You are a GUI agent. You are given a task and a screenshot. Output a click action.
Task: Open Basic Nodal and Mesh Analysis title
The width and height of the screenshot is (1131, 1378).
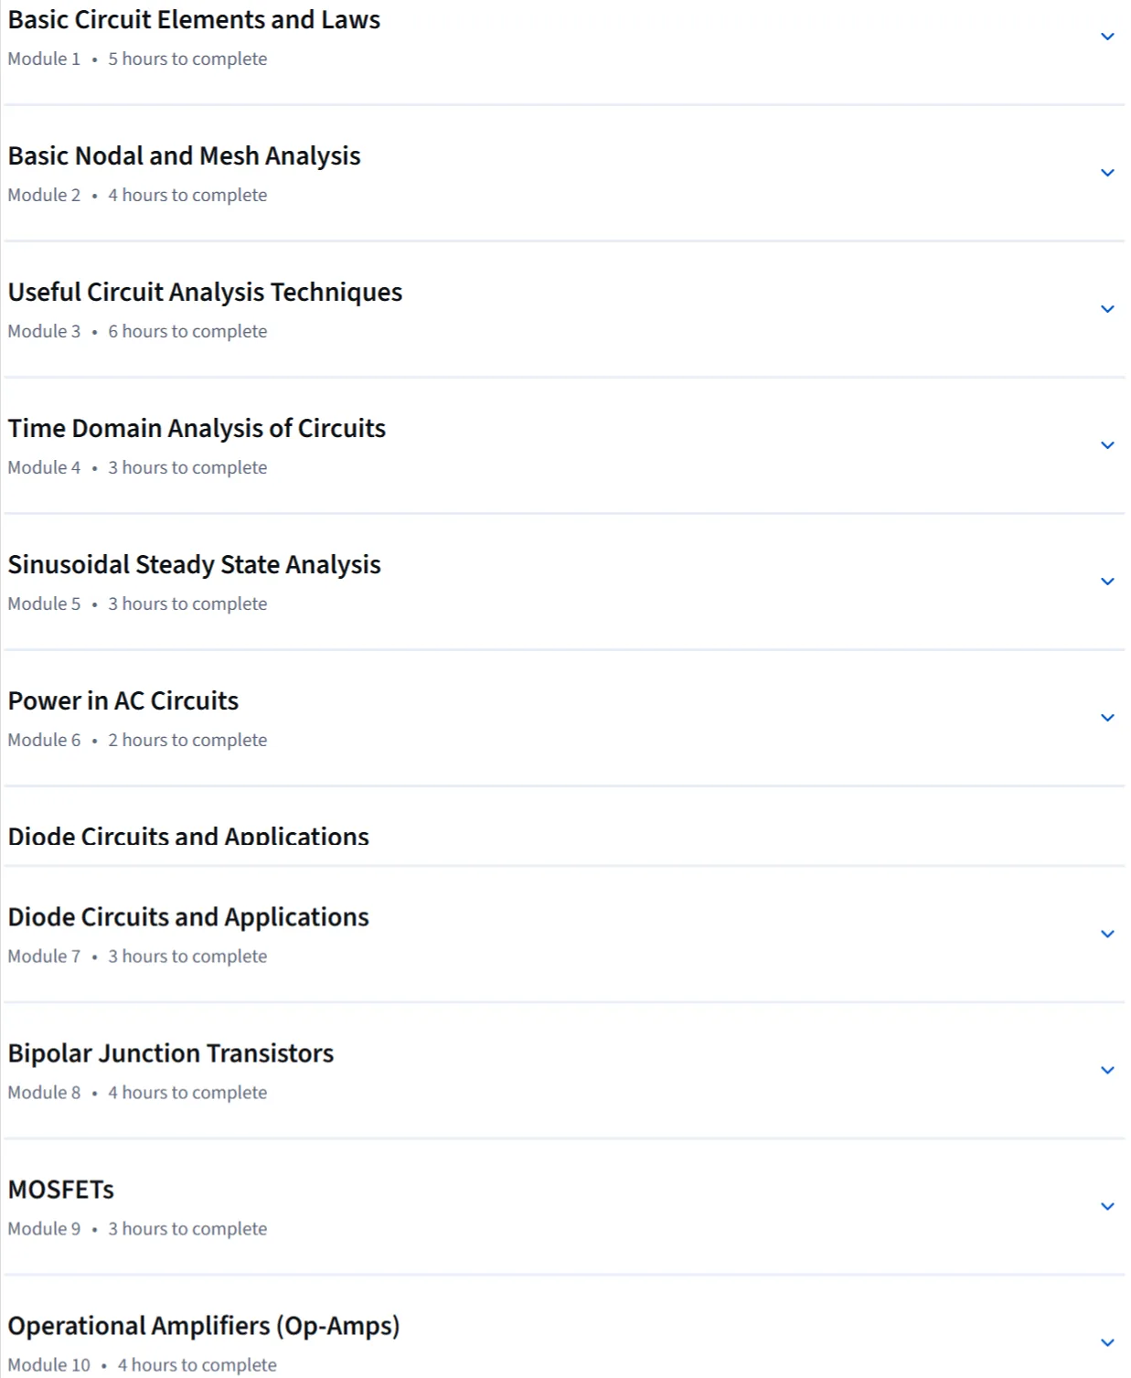pos(184,156)
